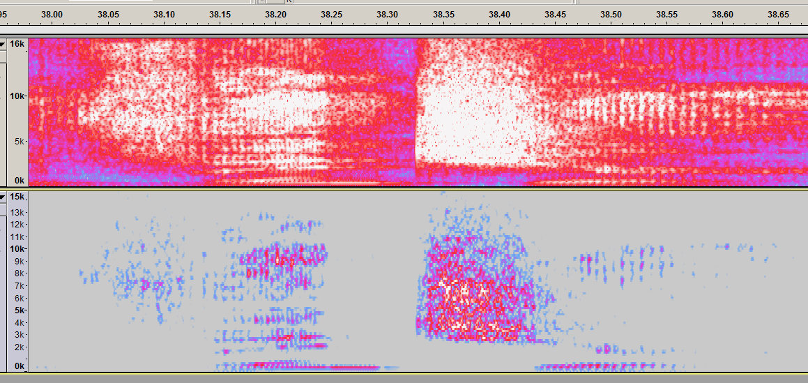This screenshot has width=808, height=383.
Task: Click the 9k- label on the lower frequency scale
Action: click(21, 261)
